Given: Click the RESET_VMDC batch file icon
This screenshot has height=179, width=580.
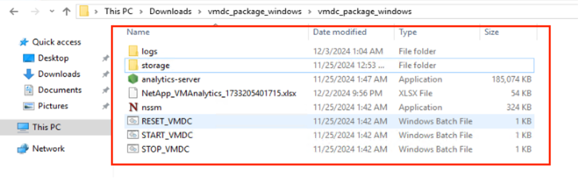Looking at the screenshot, I should (x=133, y=121).
